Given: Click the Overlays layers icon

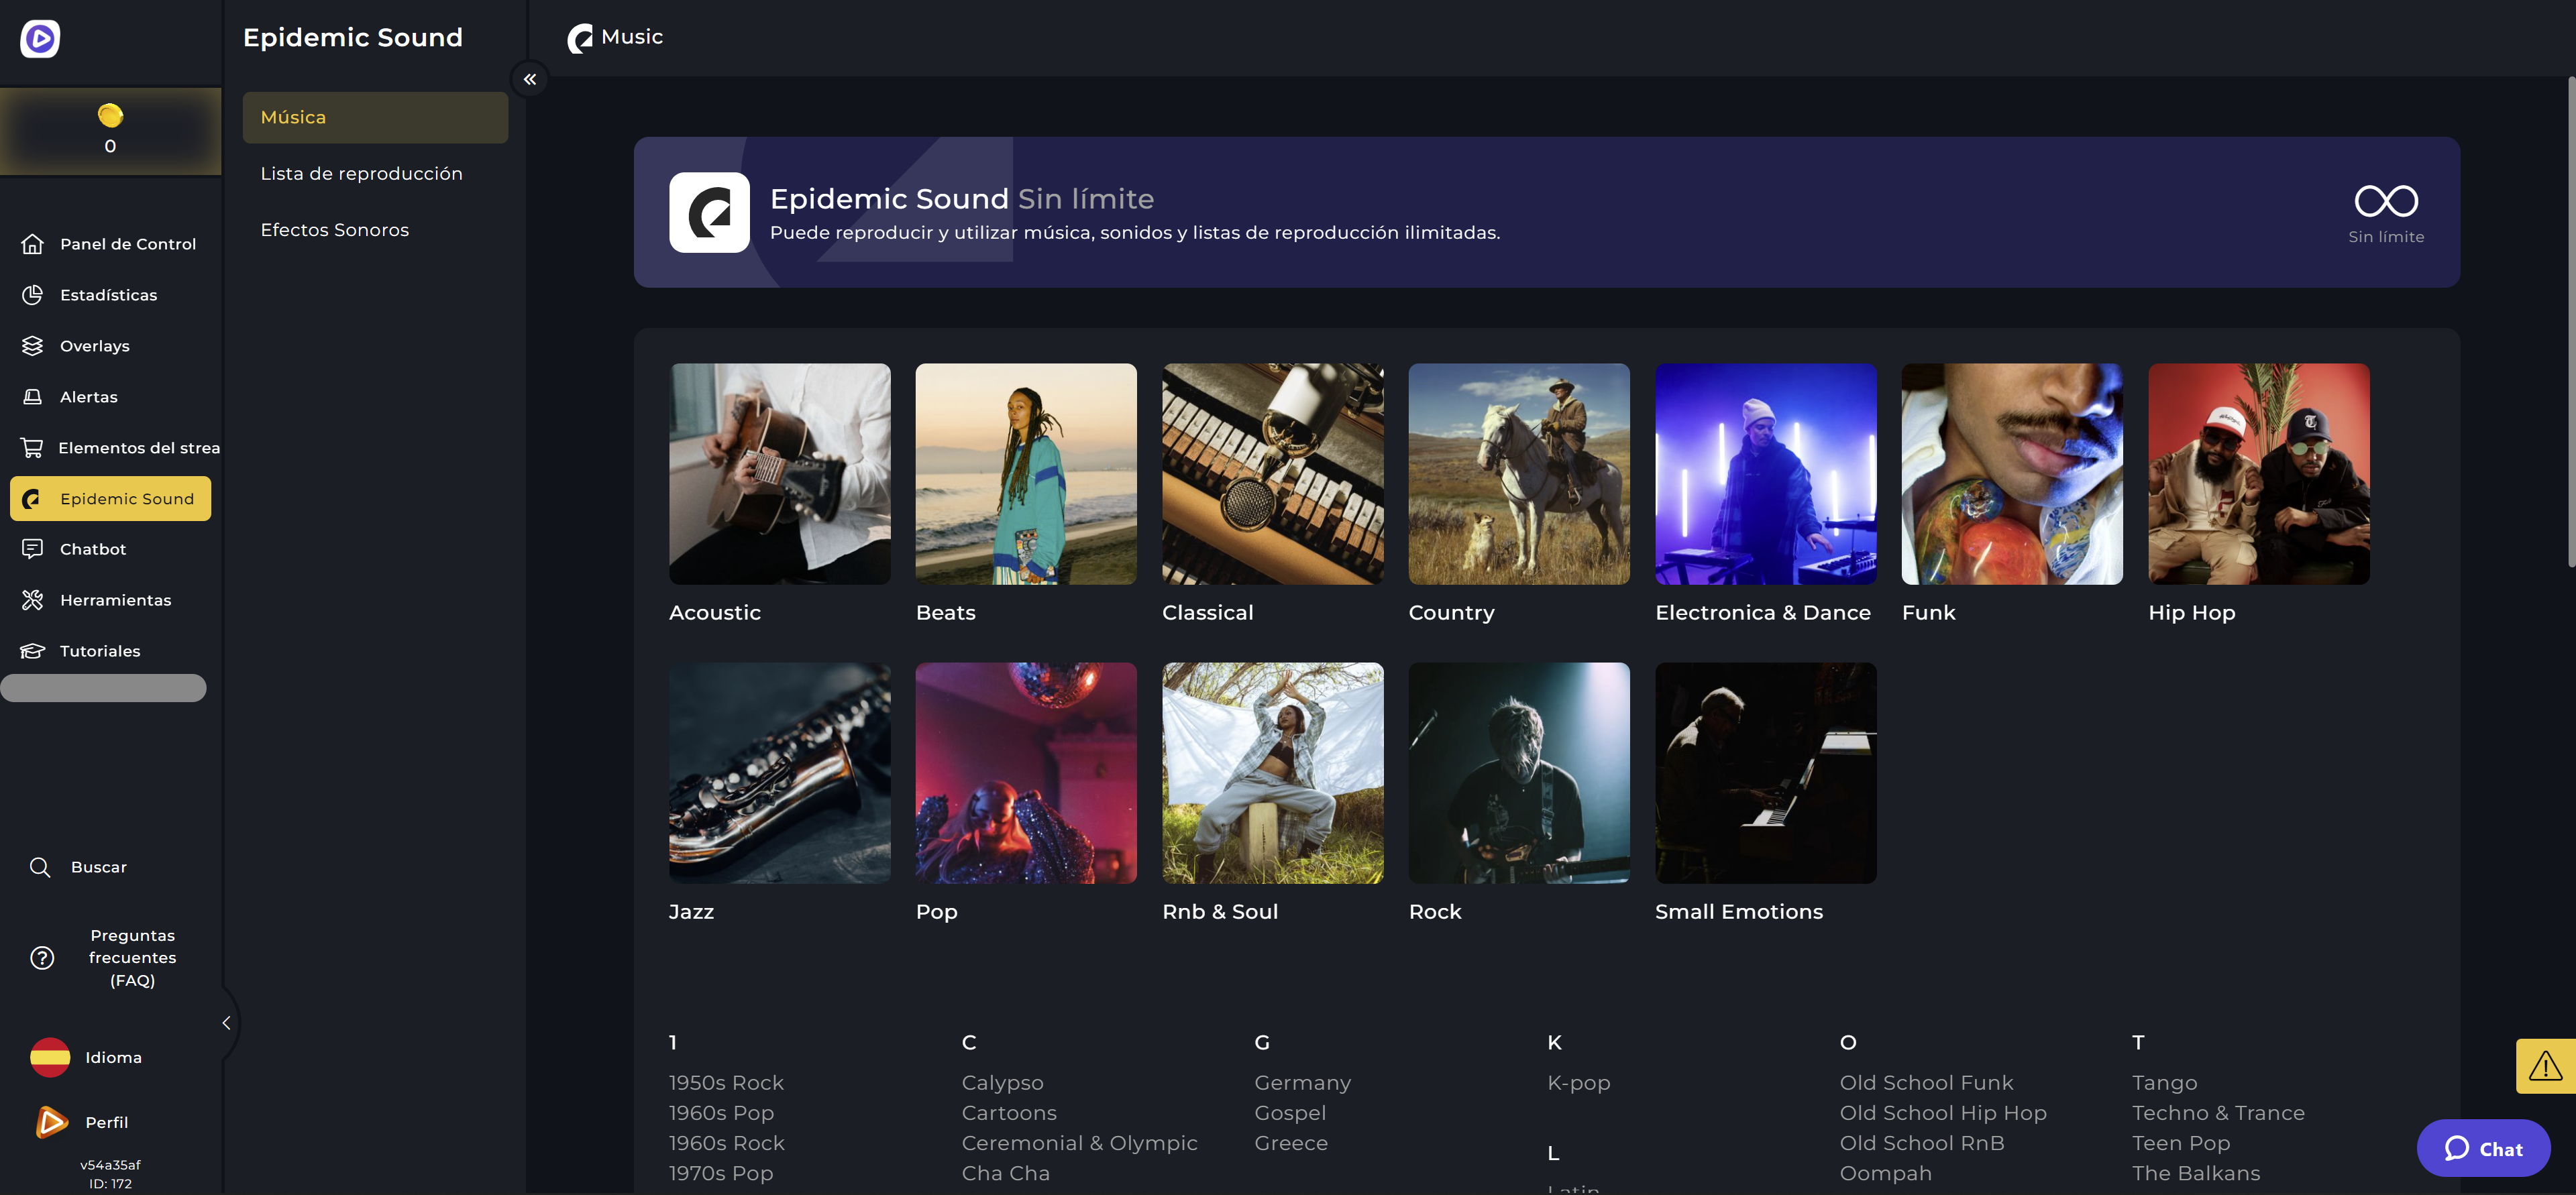Looking at the screenshot, I should 33,346.
